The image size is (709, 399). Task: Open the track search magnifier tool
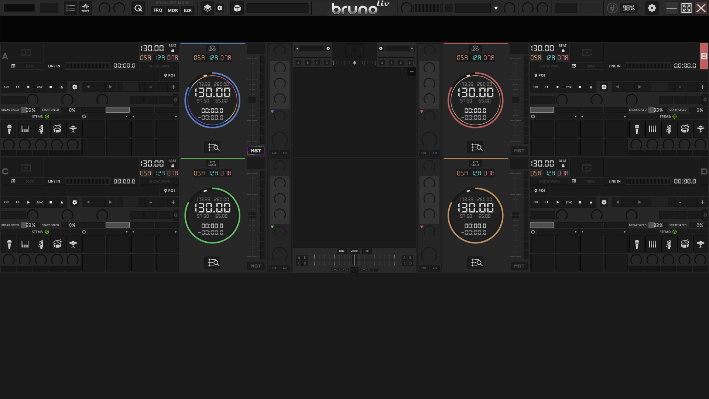[138, 8]
